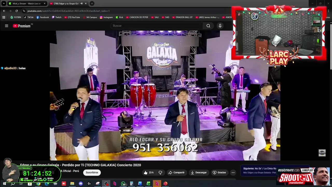Open PowerPoint from the taskbar

165,184
